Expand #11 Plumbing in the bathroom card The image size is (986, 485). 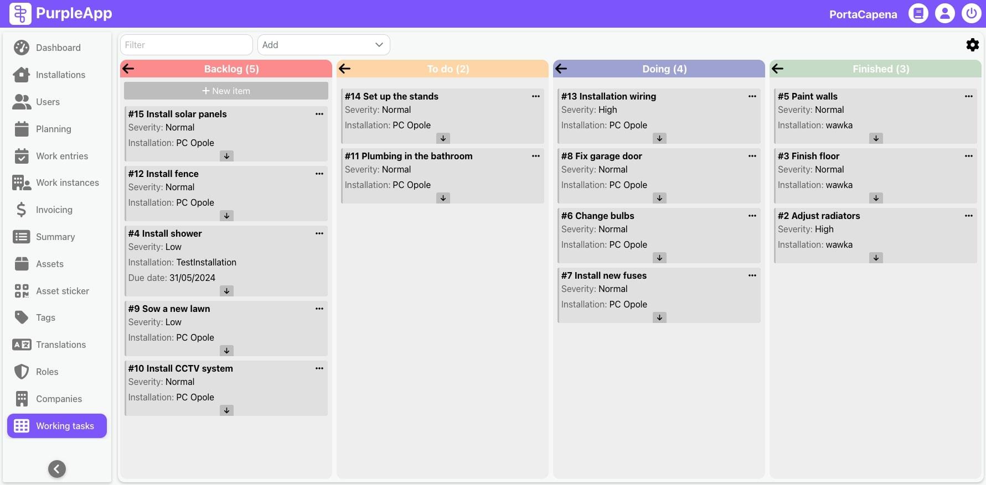pyautogui.click(x=443, y=198)
